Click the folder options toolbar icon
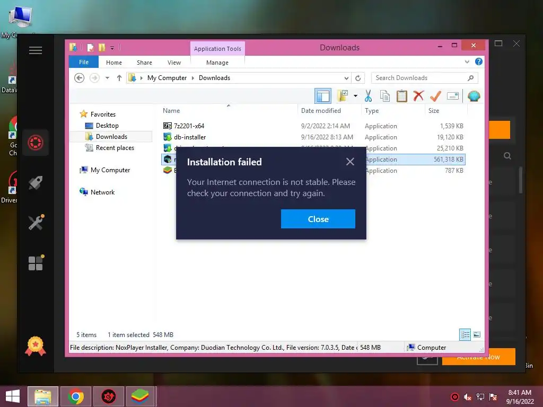 (343, 96)
